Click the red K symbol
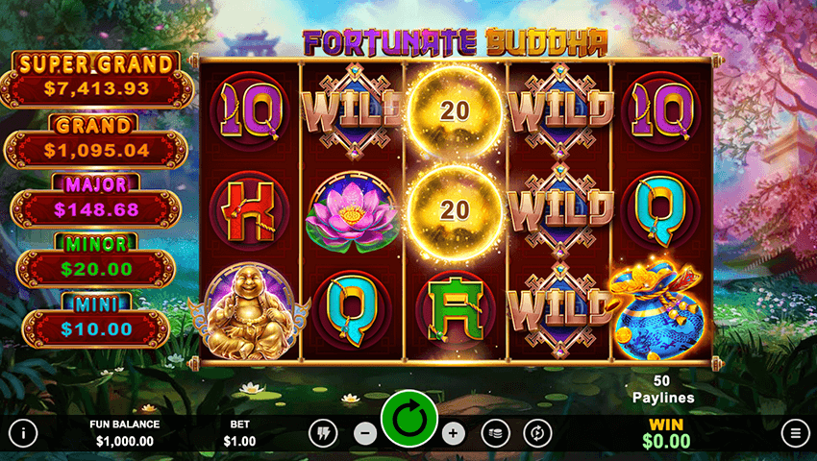Image resolution: width=817 pixels, height=461 pixels. point(249,210)
